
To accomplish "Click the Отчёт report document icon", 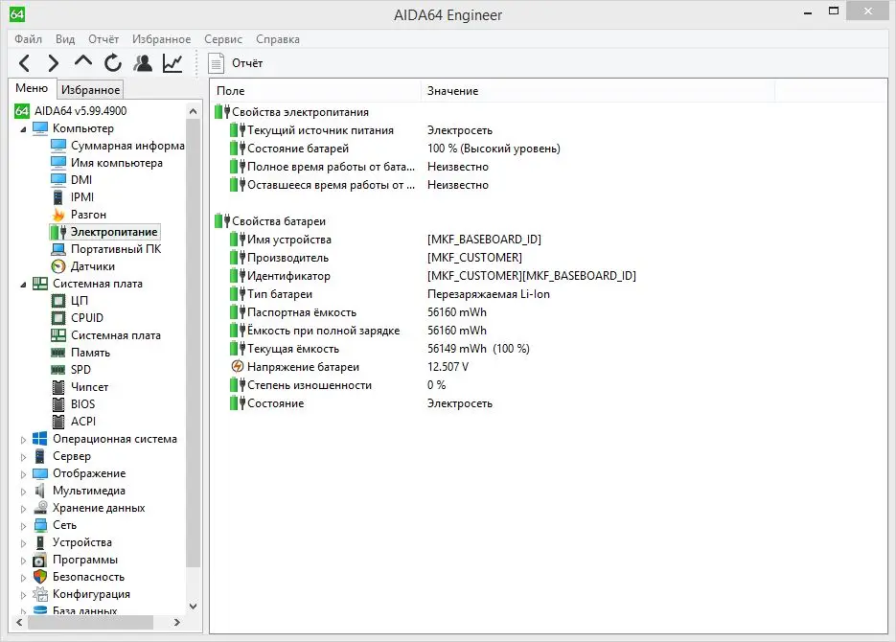I will click(216, 63).
